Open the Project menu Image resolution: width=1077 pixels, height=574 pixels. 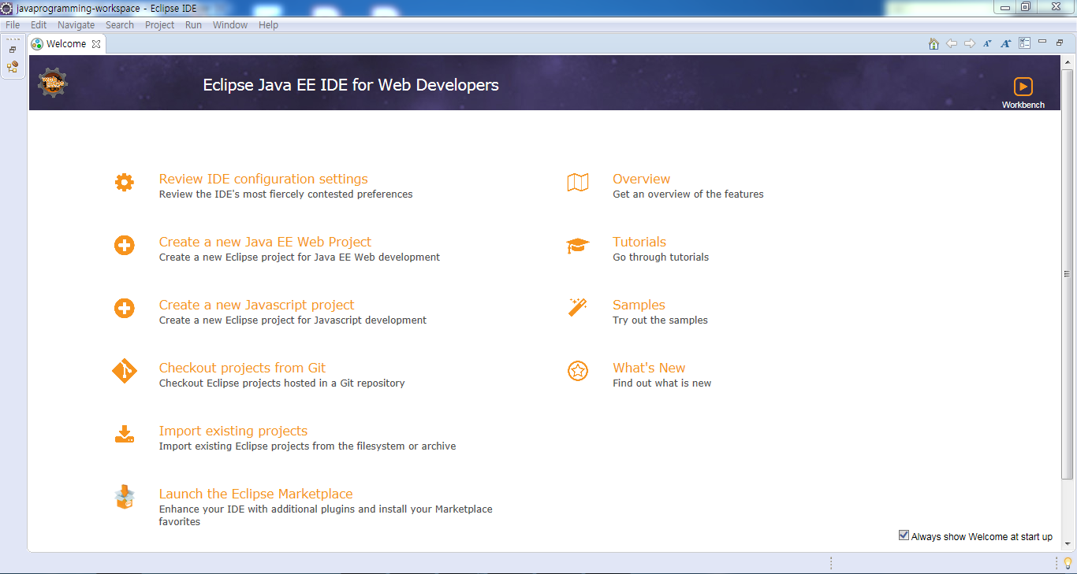159,25
